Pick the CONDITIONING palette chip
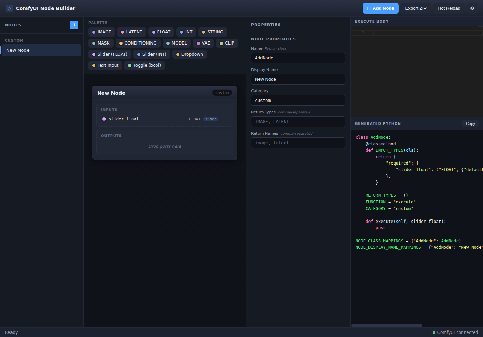 pos(138,43)
